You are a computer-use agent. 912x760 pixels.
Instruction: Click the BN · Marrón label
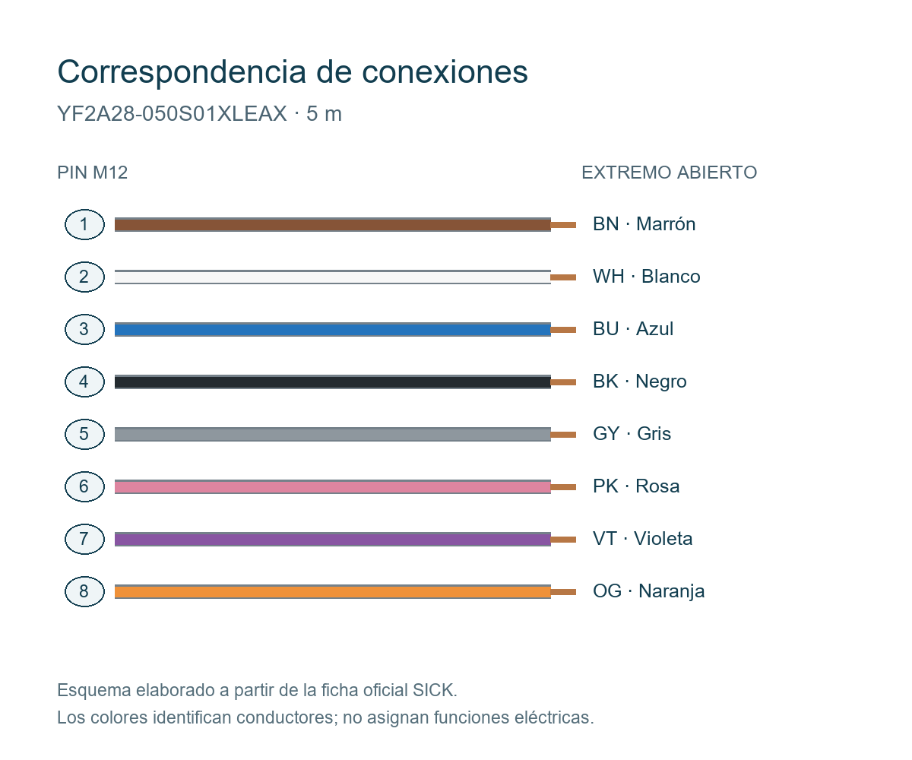(644, 224)
